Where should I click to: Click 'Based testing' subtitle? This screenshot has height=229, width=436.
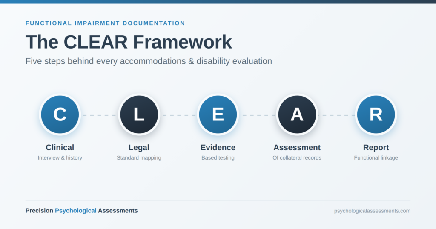point(218,158)
